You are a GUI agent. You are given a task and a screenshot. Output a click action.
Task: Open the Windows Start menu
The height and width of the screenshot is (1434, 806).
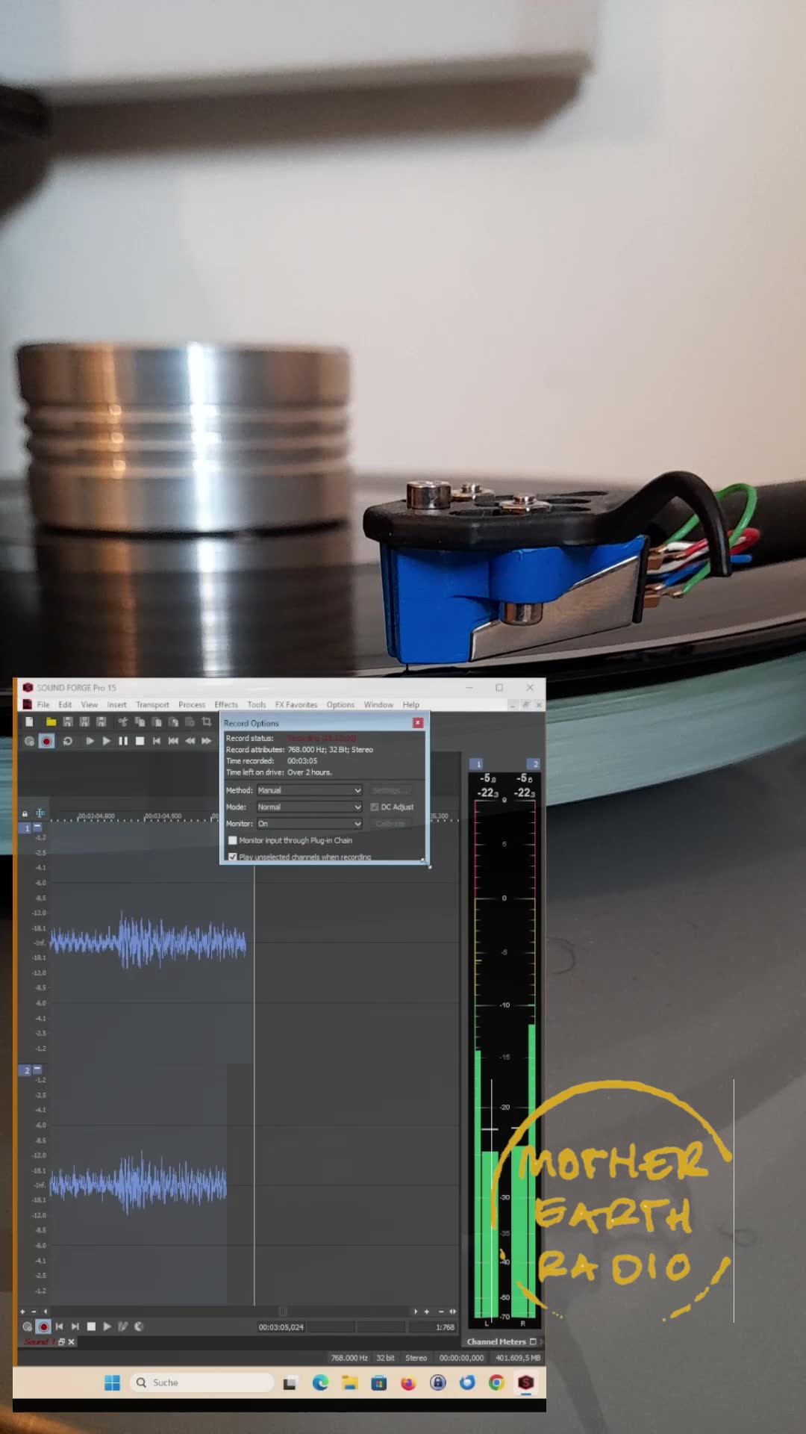pos(113,1383)
